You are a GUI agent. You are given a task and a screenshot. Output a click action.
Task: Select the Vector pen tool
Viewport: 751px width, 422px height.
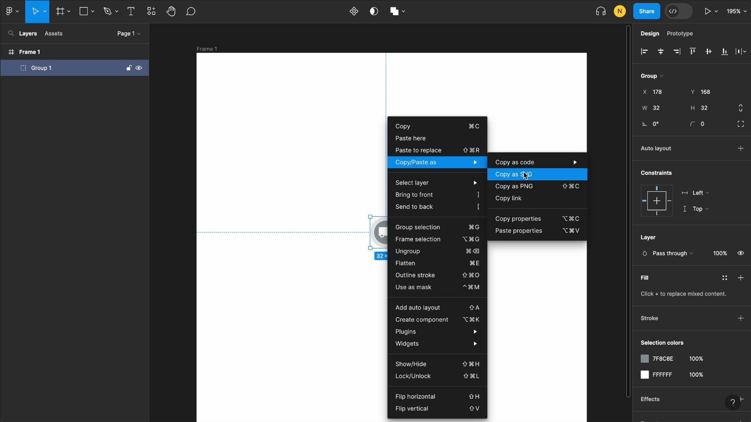107,11
